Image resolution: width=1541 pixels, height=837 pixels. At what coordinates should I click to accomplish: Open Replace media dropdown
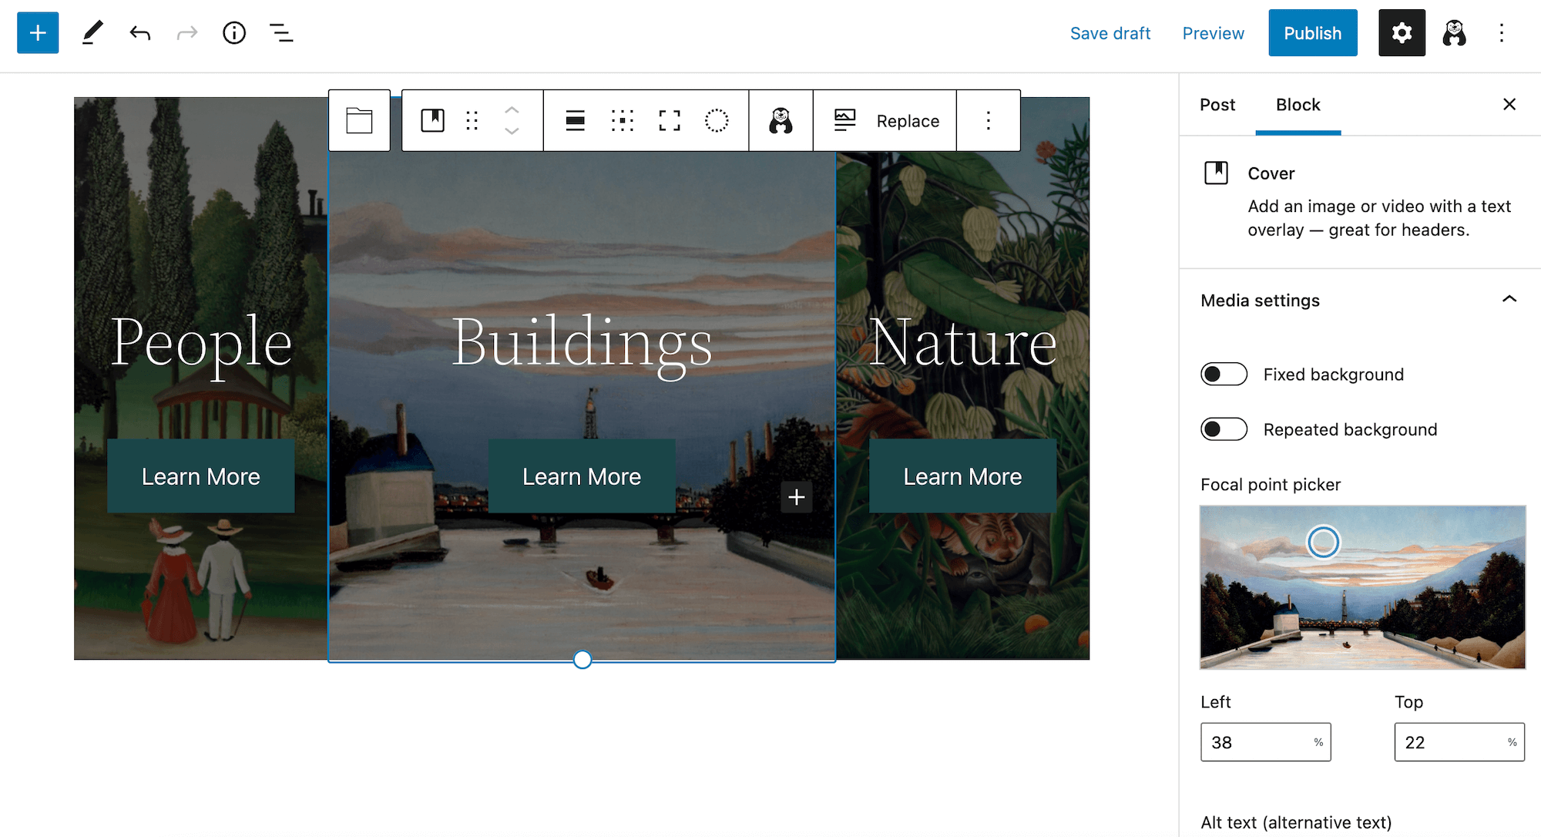coord(907,121)
